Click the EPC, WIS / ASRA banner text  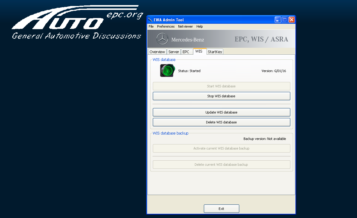tap(261, 39)
